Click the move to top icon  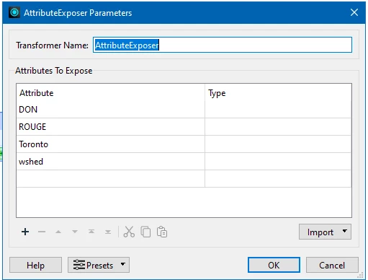91,232
